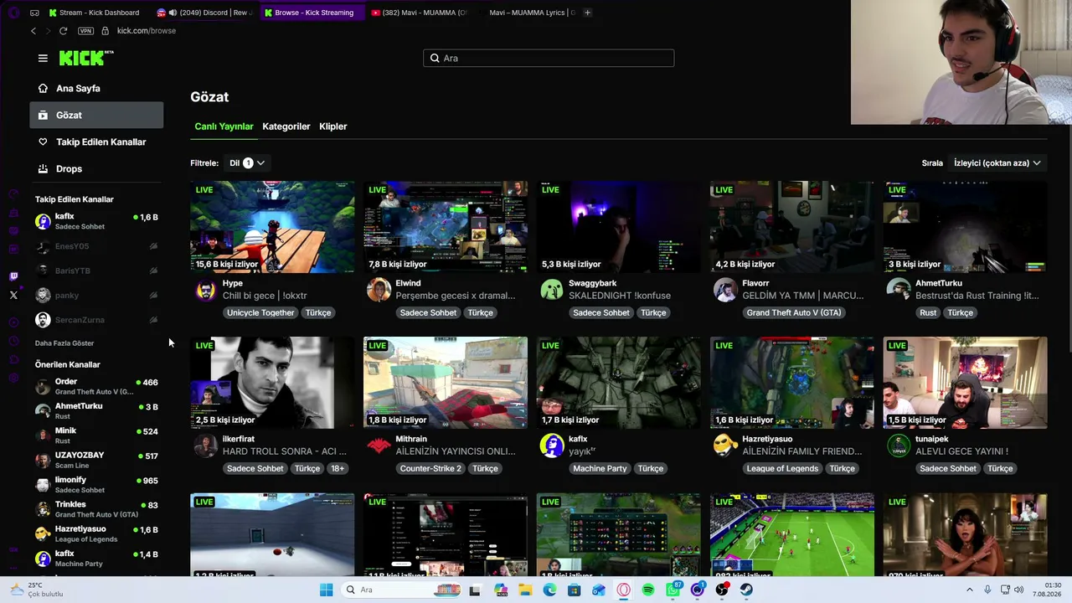The width and height of the screenshot is (1072, 603).
Task: Open the Kick hamburger menu
Action: [x=43, y=58]
